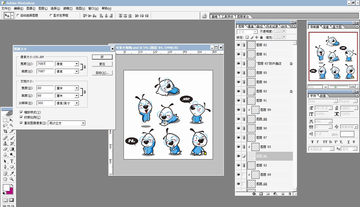Select the Pen tool

point(5,167)
